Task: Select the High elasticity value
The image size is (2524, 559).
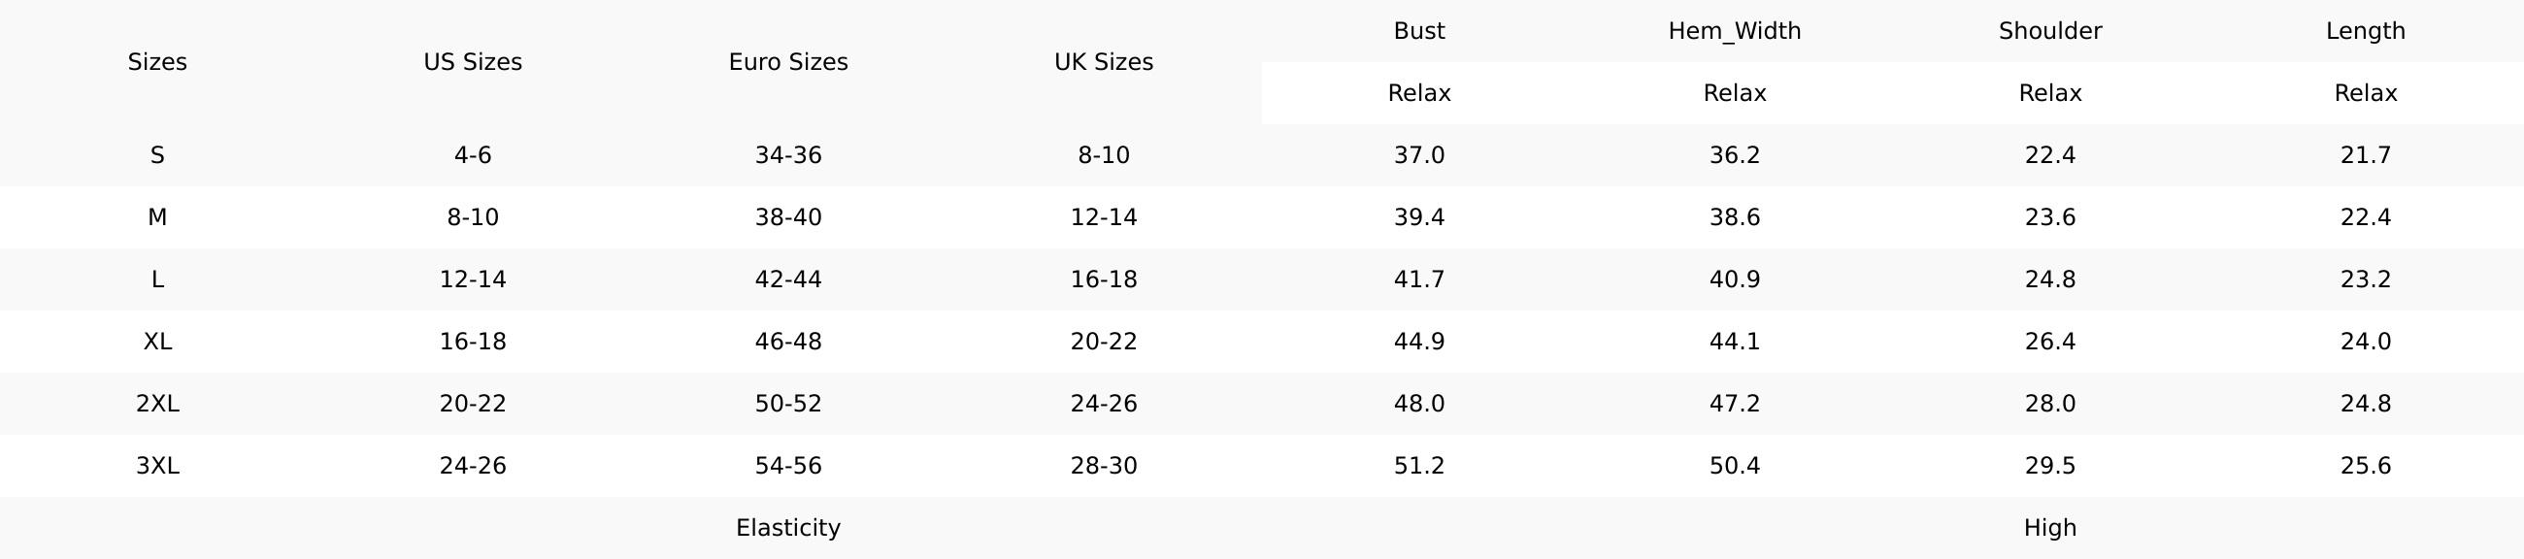Action: point(2049,528)
